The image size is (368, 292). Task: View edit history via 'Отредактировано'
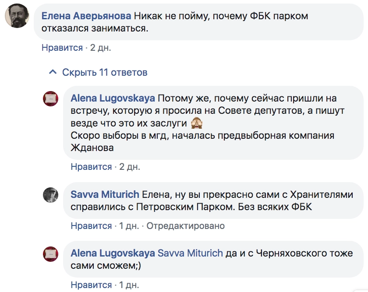click(185, 226)
